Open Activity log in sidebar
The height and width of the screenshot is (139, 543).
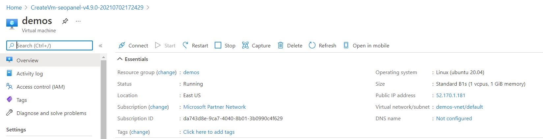[30, 74]
